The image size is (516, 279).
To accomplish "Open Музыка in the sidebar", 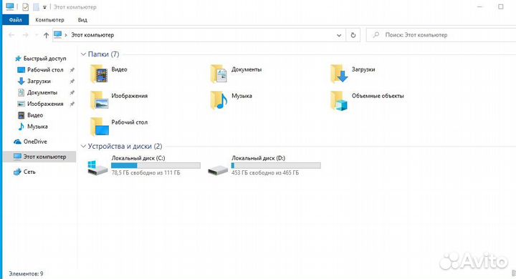I will pyautogui.click(x=32, y=127).
